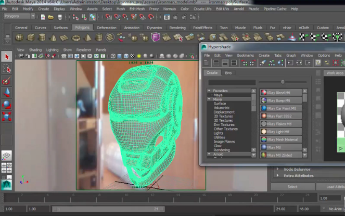Image resolution: width=345 pixels, height=216 pixels.
Task: Open the Edit Mesh menu
Action: click(x=137, y=9)
